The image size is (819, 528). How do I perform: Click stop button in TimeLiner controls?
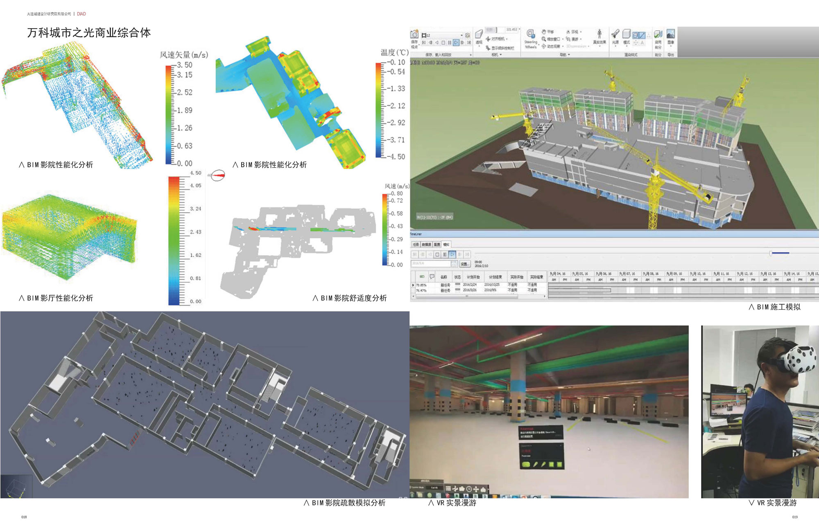coord(437,254)
